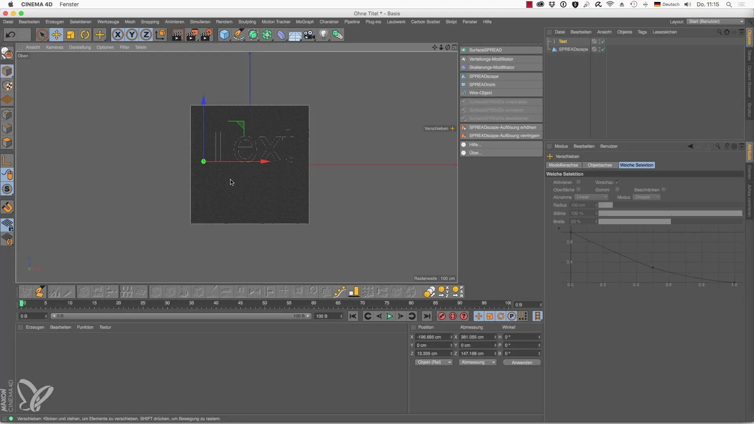Click the coordinate system icon
This screenshot has width=754, height=424.
(161, 35)
